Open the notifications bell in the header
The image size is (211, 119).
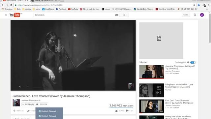click(195, 15)
